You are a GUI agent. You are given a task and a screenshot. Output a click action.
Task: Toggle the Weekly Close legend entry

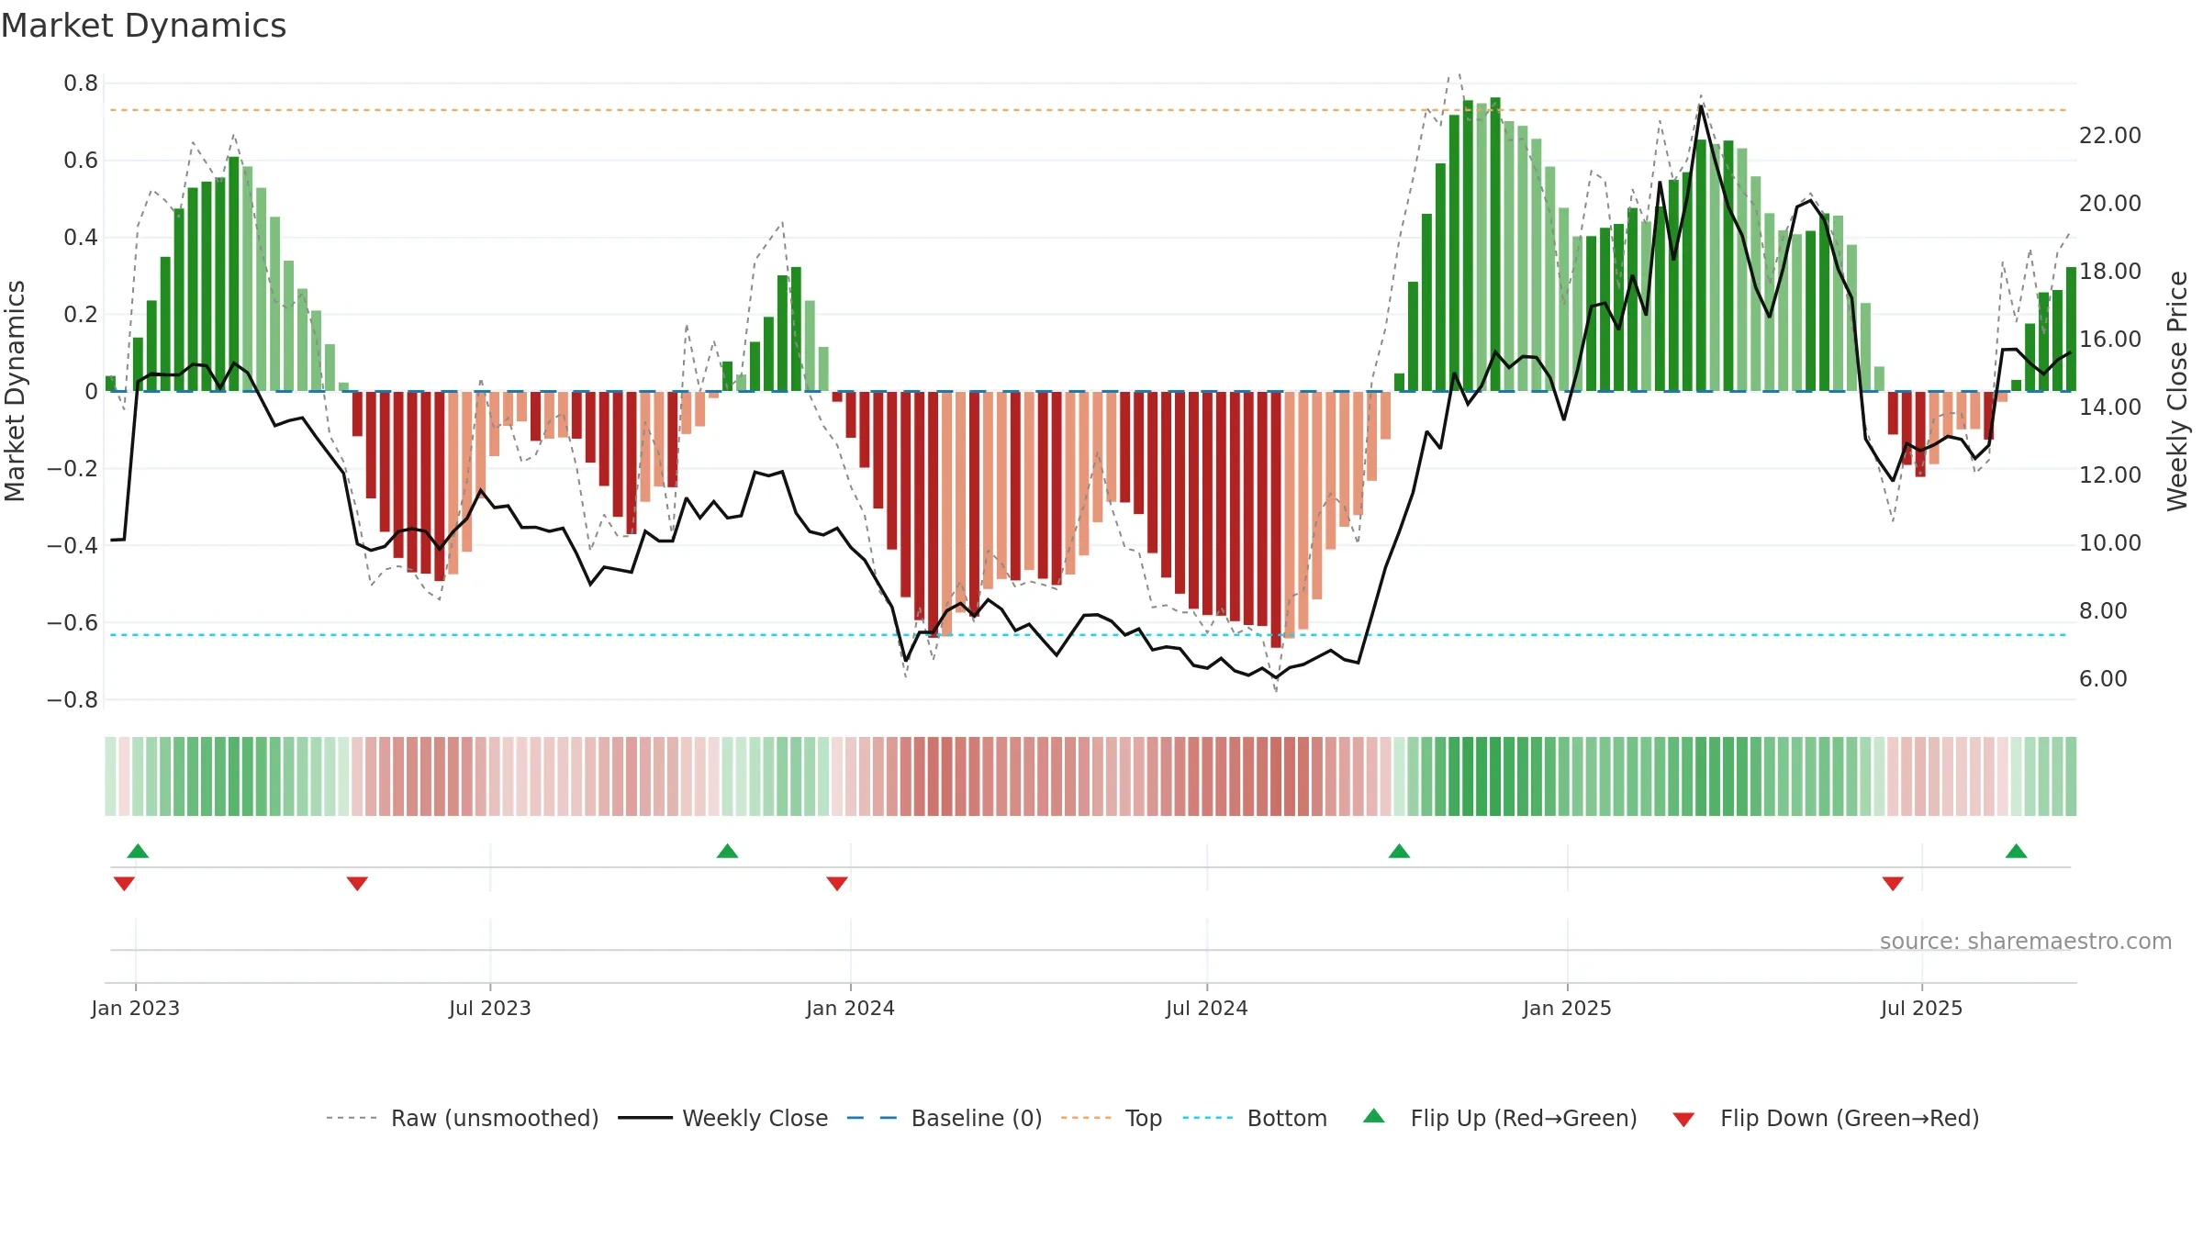[x=722, y=1118]
